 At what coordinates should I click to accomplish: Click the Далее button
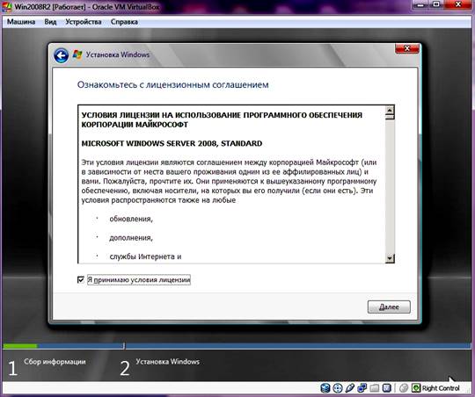(x=389, y=307)
